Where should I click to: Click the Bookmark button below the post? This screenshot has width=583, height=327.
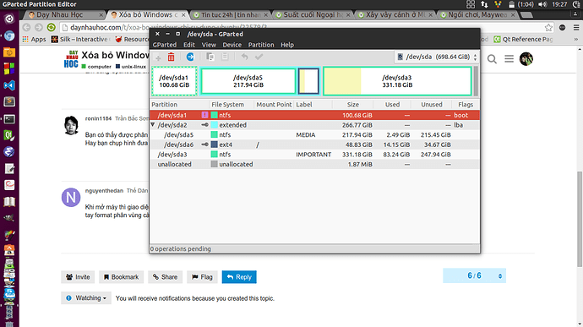pyautogui.click(x=121, y=277)
